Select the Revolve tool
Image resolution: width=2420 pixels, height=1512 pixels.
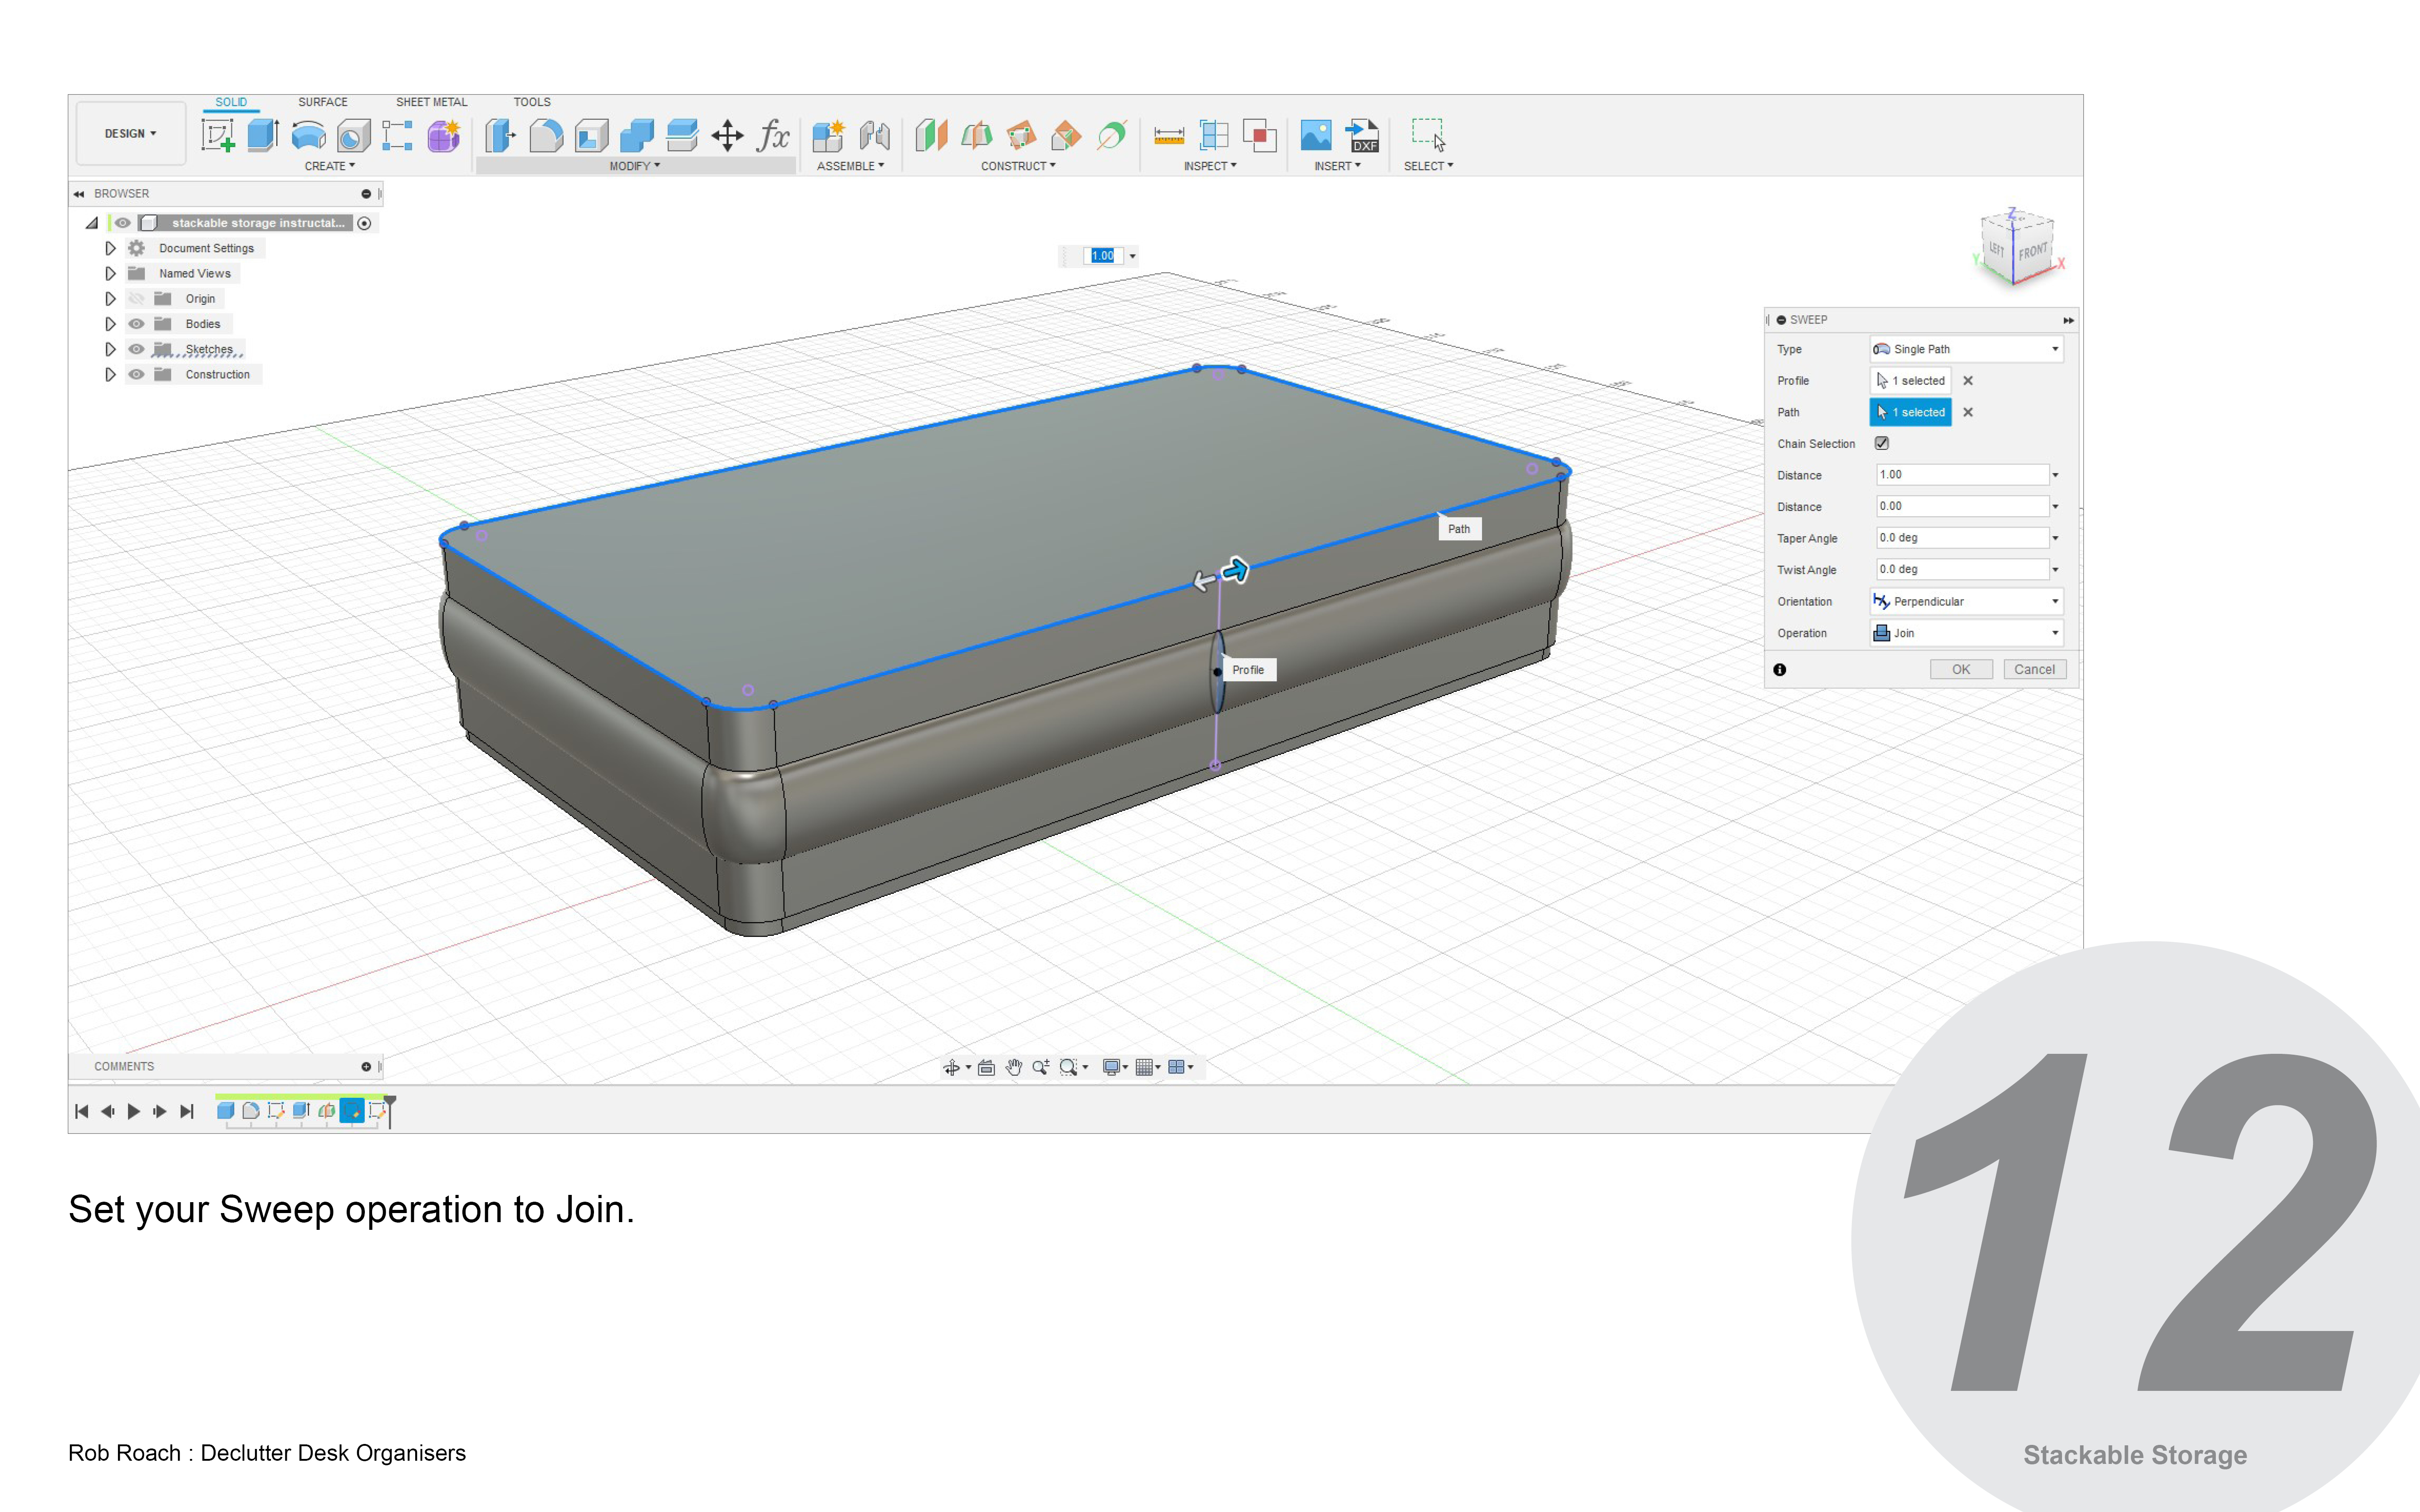308,135
